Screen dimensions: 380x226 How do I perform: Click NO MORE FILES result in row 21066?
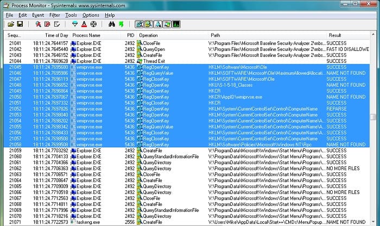pos(343,192)
